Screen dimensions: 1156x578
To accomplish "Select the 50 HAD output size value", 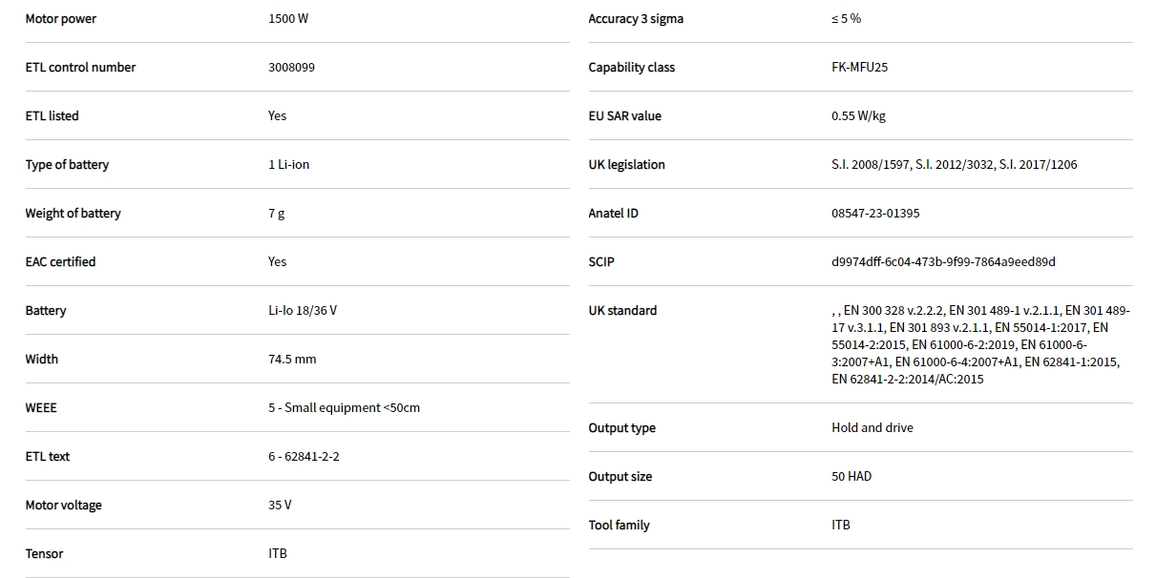I will [x=851, y=477].
